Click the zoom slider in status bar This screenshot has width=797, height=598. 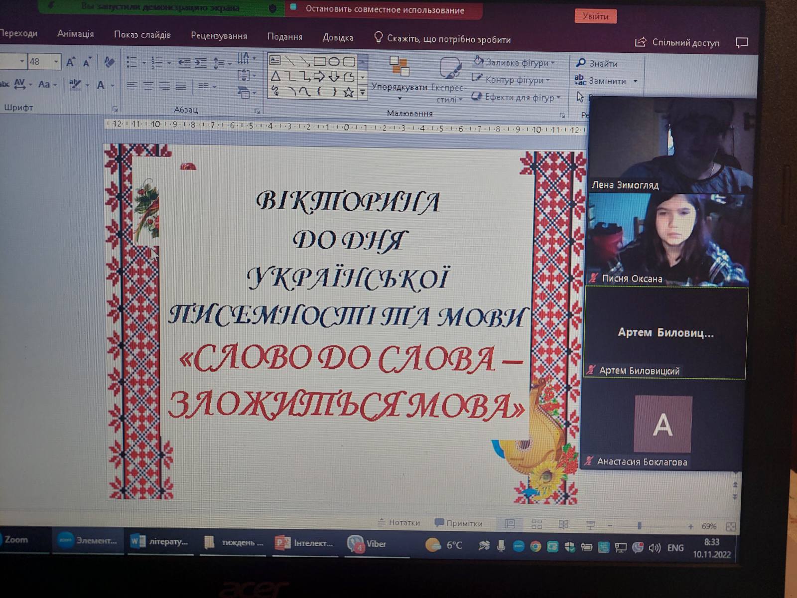(x=639, y=526)
